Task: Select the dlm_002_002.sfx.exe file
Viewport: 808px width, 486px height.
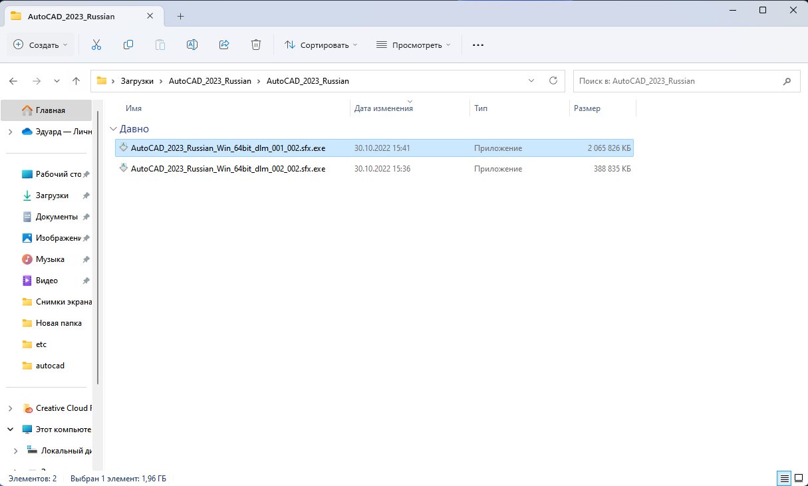Action: tap(228, 169)
